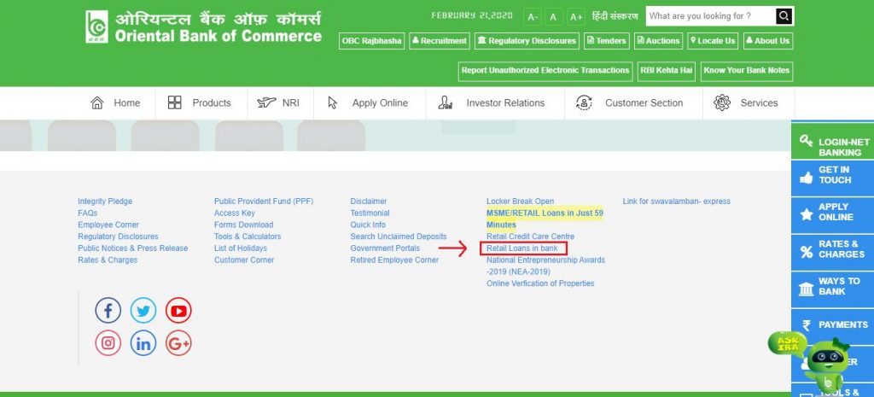Click the Services gear icon
The height and width of the screenshot is (397, 874).
point(722,102)
